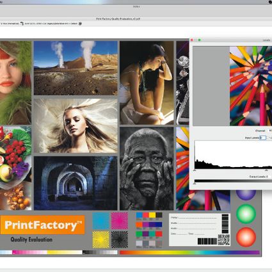This screenshot has height=272, width=272.
Task: Click the seated woman photo in the document
Action: click(x=147, y=83)
